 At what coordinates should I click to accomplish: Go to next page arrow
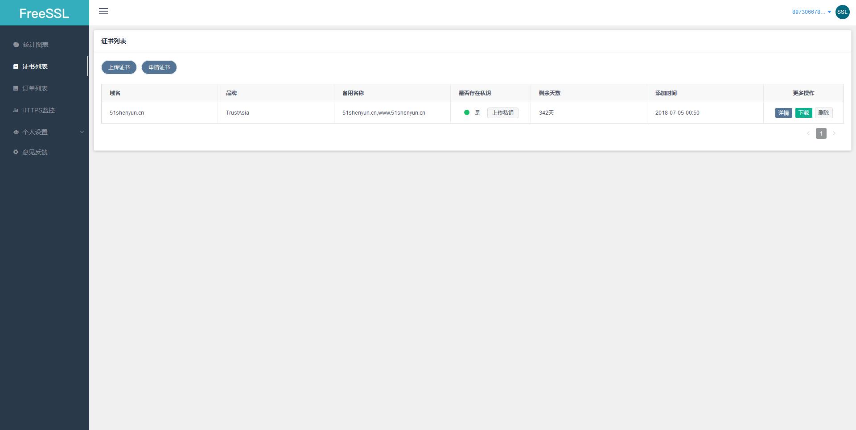[x=834, y=133]
